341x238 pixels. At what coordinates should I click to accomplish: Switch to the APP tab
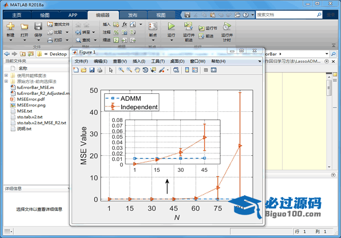pyautogui.click(x=72, y=15)
